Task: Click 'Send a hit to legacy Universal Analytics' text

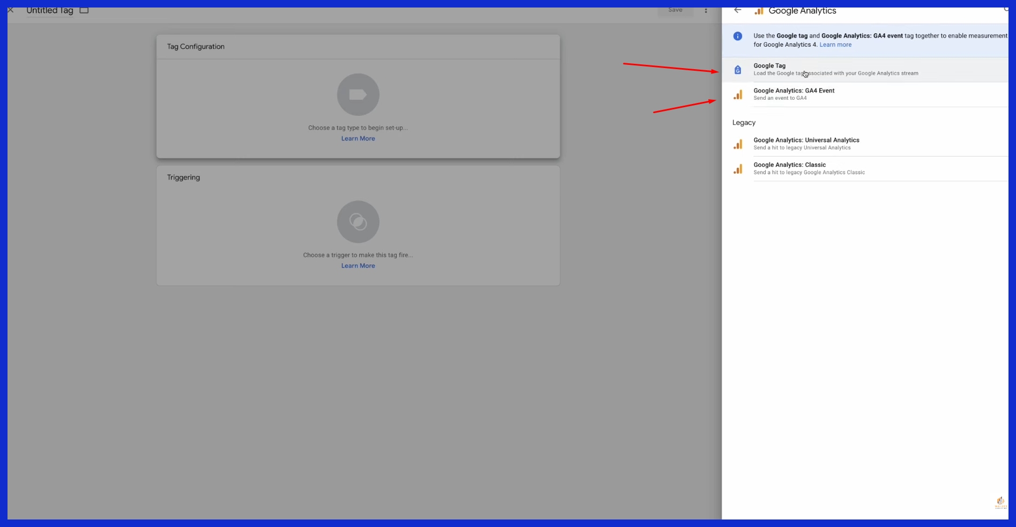Action: [802, 148]
